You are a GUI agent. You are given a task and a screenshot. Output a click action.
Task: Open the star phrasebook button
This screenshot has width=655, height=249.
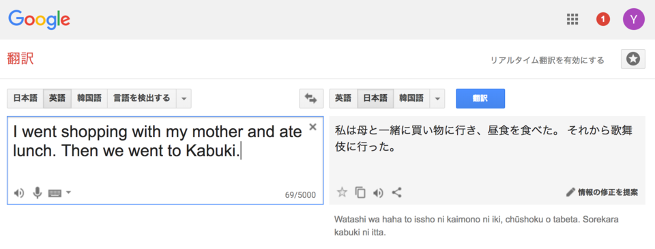(x=633, y=59)
